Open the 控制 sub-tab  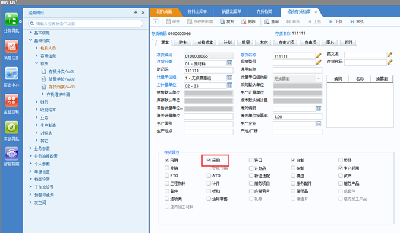183,43
